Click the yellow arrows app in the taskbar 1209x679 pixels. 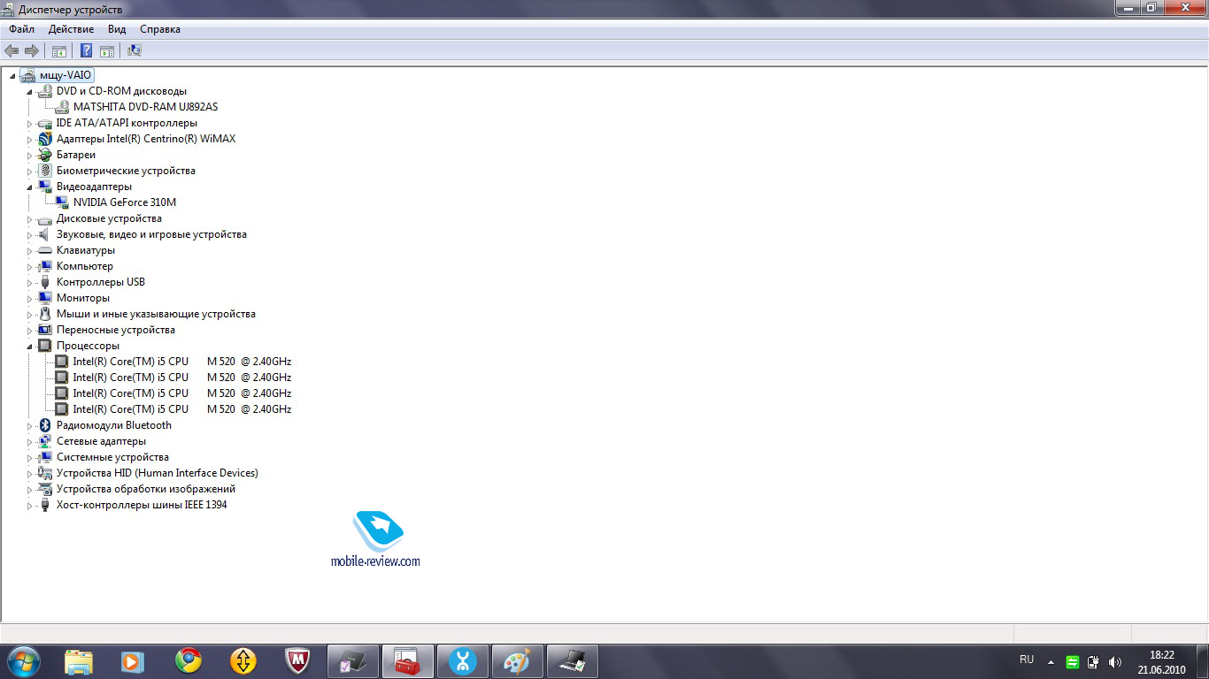243,660
